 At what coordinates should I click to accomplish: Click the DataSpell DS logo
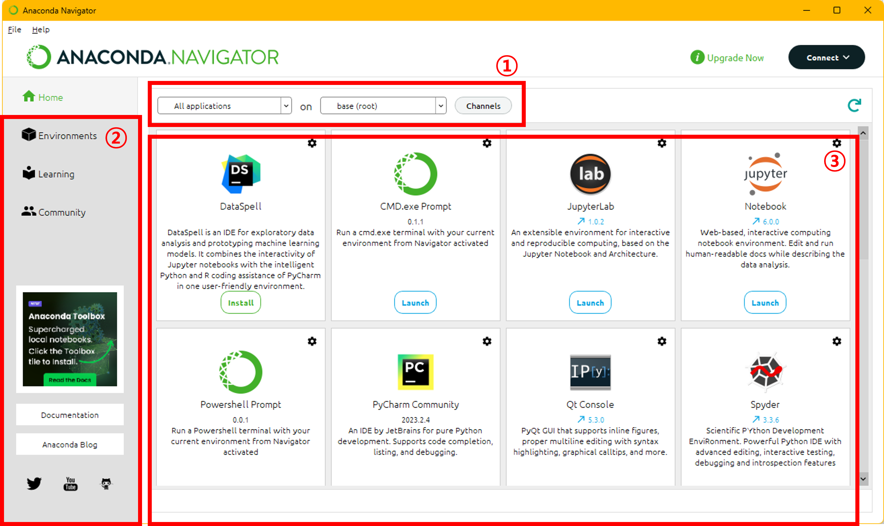click(x=241, y=174)
